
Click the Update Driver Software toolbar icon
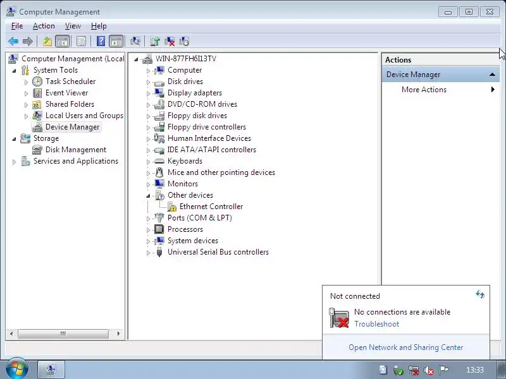[x=155, y=41]
